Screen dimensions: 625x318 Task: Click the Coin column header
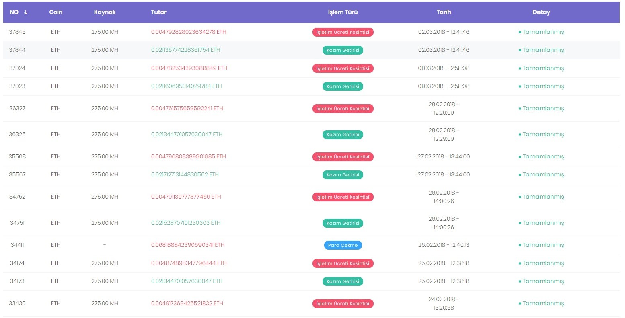click(x=56, y=12)
